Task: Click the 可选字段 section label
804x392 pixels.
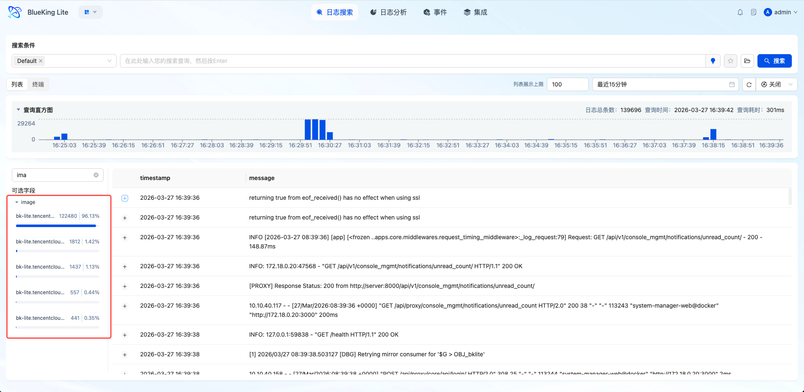Action: click(x=23, y=191)
